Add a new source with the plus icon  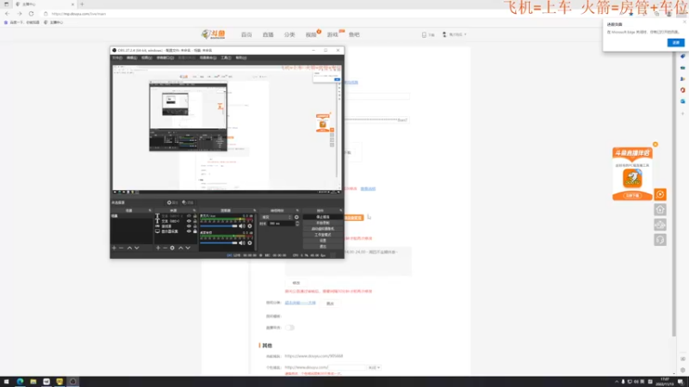coord(158,248)
